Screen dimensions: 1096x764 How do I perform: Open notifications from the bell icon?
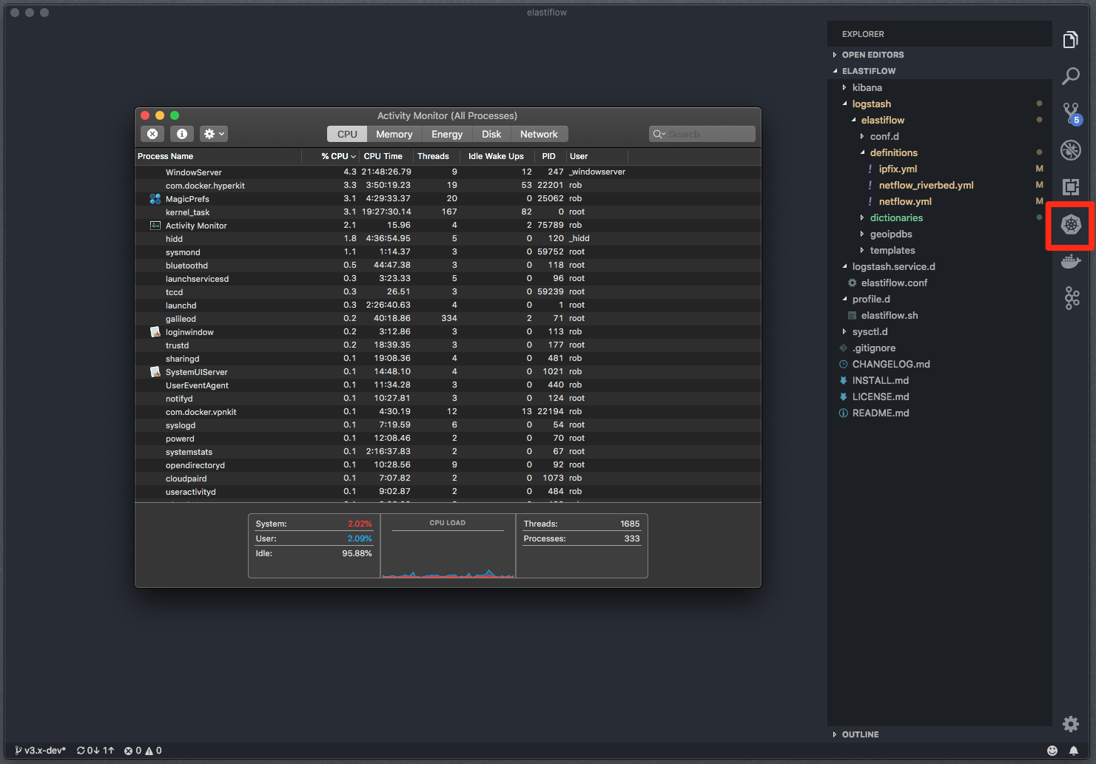1075,750
